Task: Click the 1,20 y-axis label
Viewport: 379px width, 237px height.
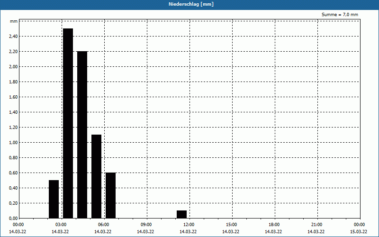Action: (x=13, y=128)
